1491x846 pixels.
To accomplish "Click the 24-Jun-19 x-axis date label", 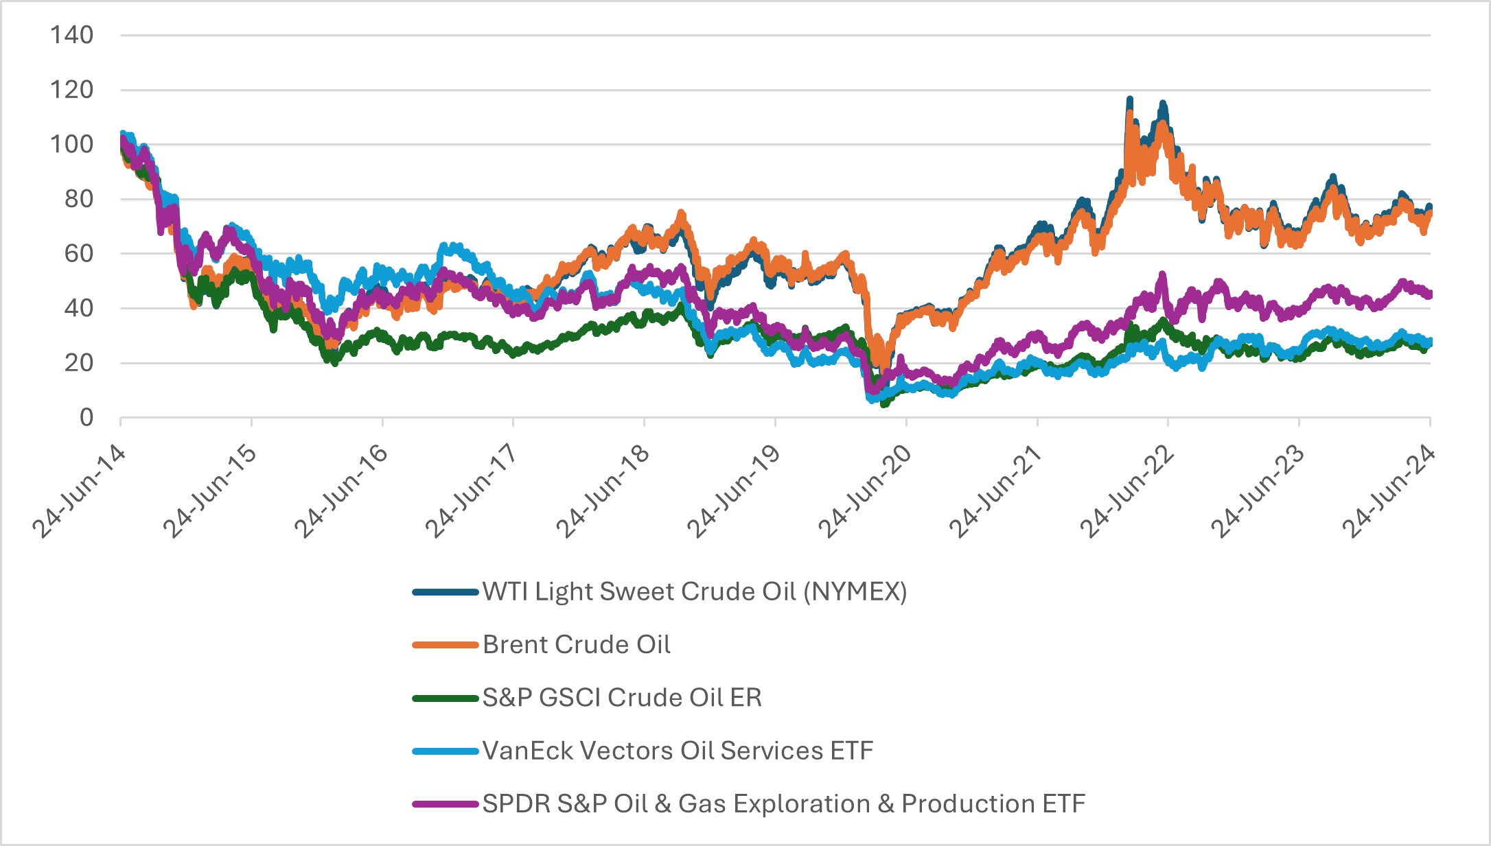I will point(734,491).
